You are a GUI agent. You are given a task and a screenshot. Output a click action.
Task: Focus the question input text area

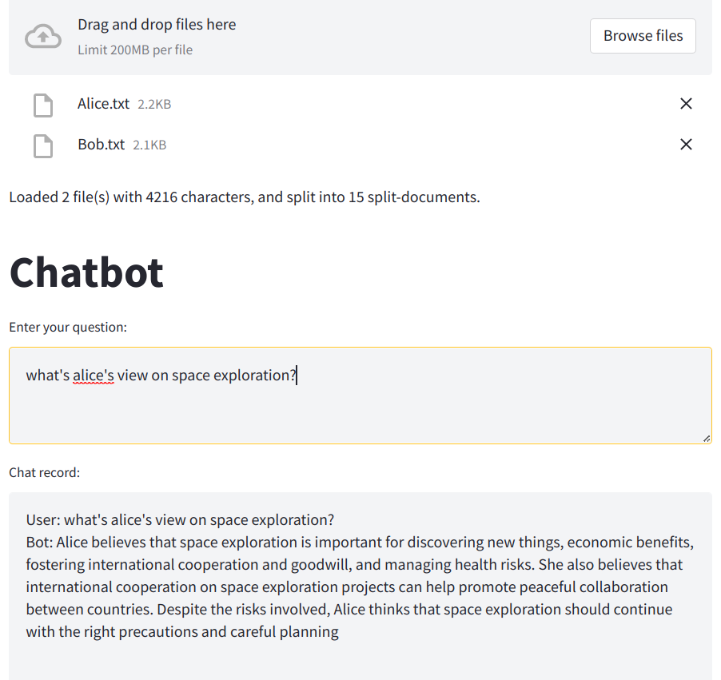click(x=360, y=408)
